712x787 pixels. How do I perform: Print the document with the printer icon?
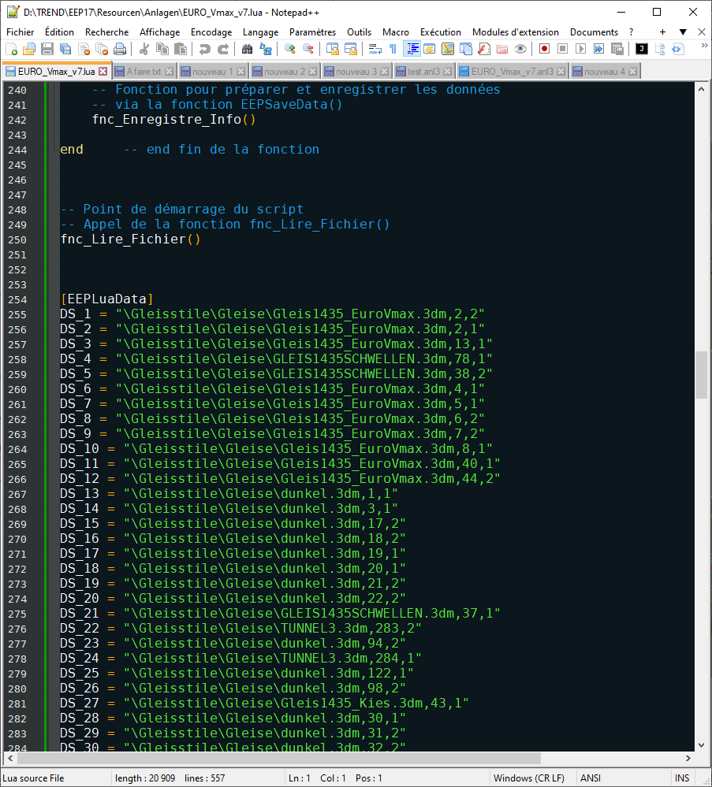(x=120, y=49)
